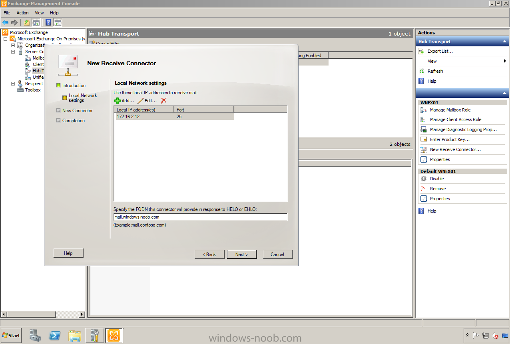This screenshot has width=510, height=344.
Task: Toggle Show/Hide Console Tree toolbar icon
Action: pos(36,22)
